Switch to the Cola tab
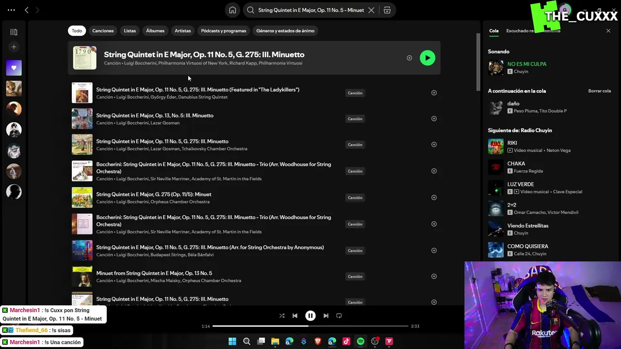621x349 pixels. 494,31
